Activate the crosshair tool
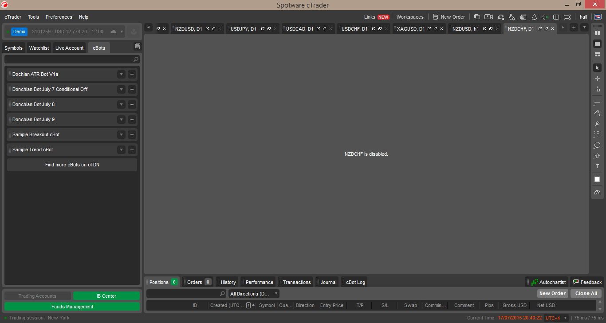 coord(597,79)
